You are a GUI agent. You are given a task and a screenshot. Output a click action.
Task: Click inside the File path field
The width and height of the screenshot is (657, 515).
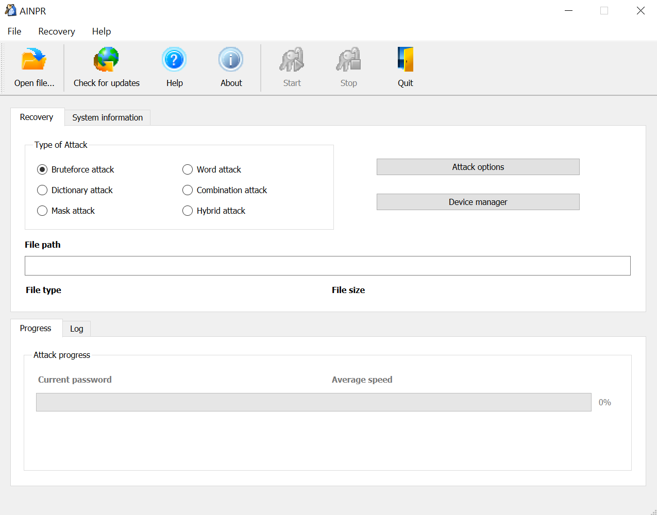point(328,265)
